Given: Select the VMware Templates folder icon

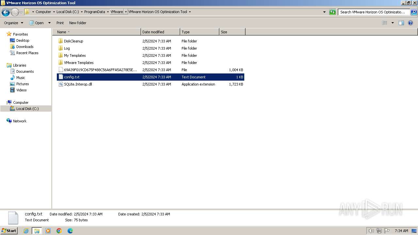Looking at the screenshot, I should click(x=60, y=63).
